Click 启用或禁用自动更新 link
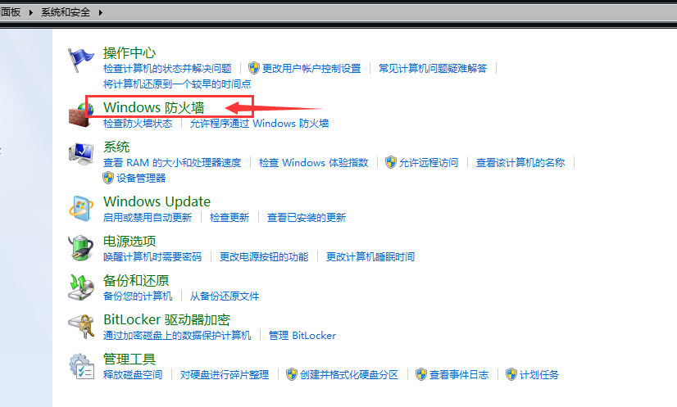The width and height of the screenshot is (677, 407). click(x=148, y=218)
